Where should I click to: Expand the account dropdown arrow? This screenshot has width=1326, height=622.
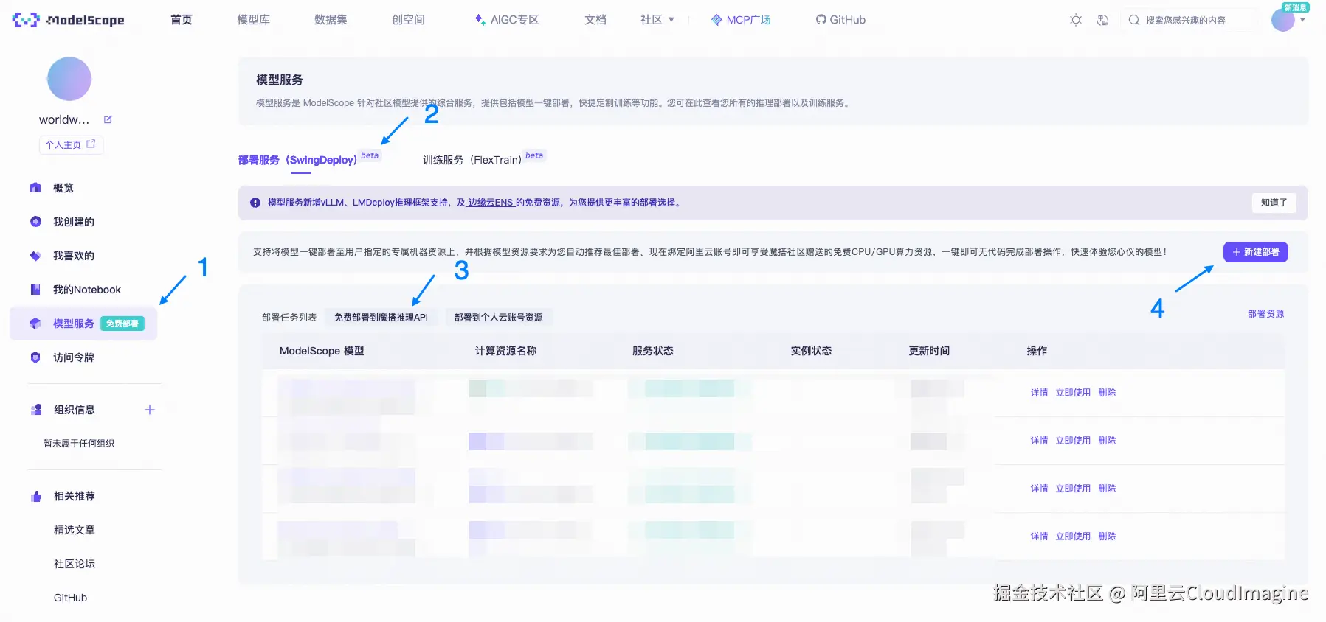pyautogui.click(x=1302, y=20)
